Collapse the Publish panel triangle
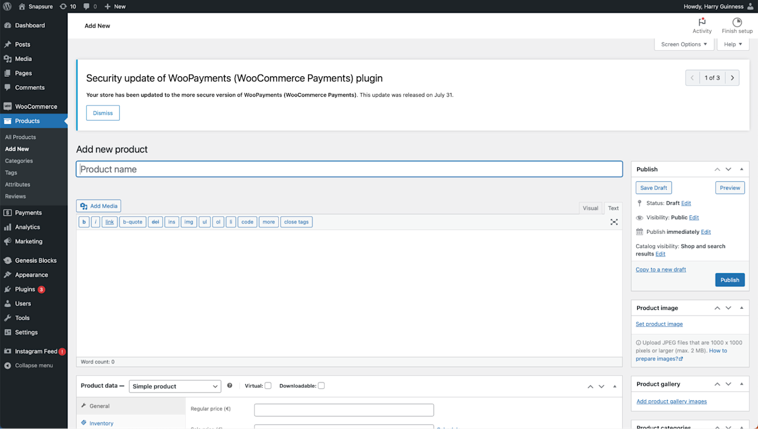Image resolution: width=758 pixels, height=429 pixels. coord(742,169)
